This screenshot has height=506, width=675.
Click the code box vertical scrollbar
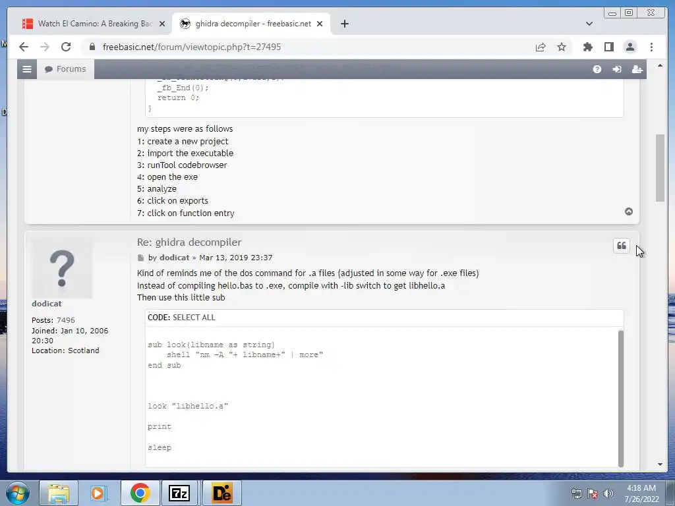(x=621, y=398)
